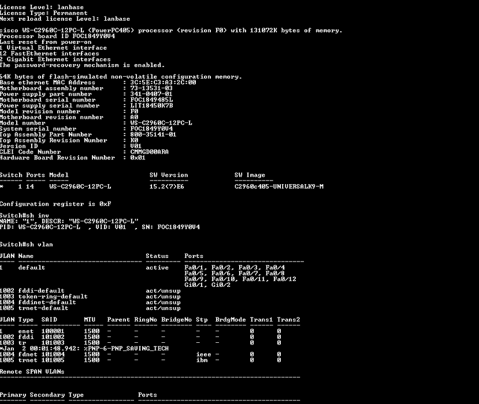Image resolution: width=479 pixels, height=404 pixels.
Task: Click Motherboard revision number value A0
Action: (x=134, y=117)
